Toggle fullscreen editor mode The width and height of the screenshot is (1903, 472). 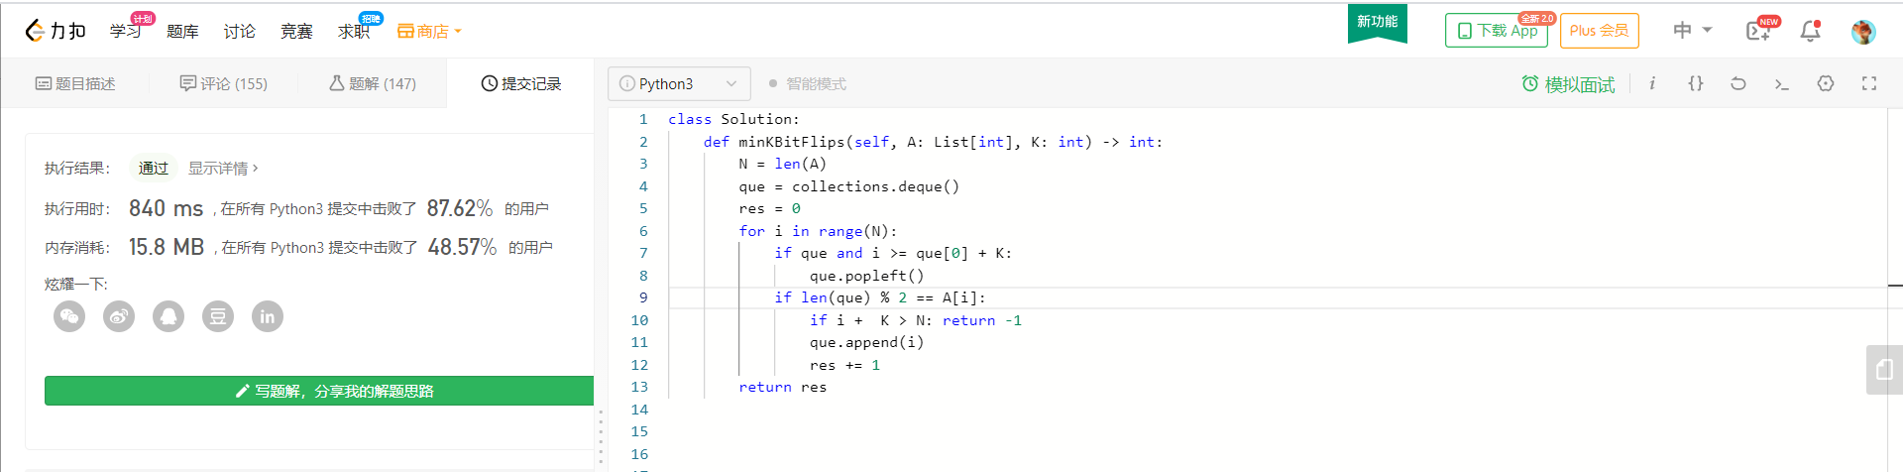coord(1869,83)
